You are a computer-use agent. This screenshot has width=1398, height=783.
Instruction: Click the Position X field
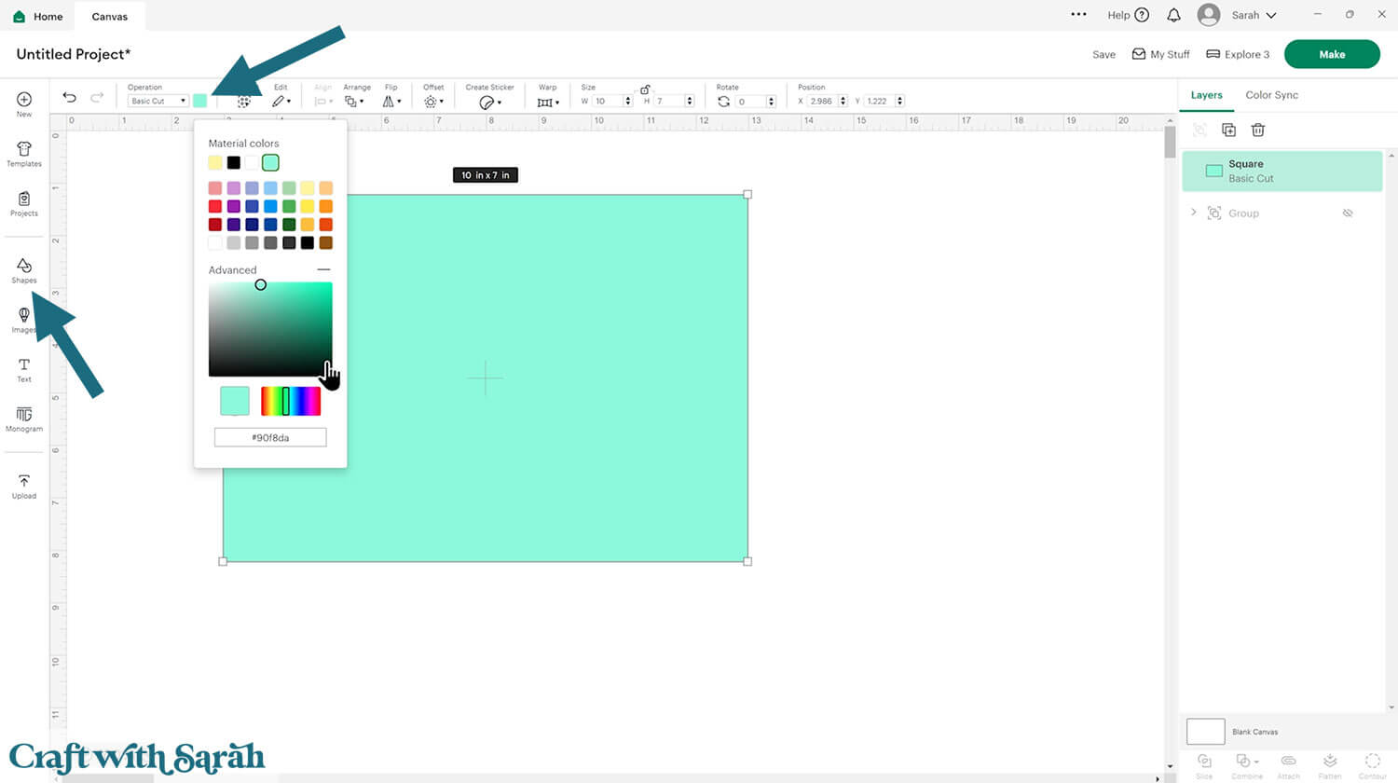(823, 101)
